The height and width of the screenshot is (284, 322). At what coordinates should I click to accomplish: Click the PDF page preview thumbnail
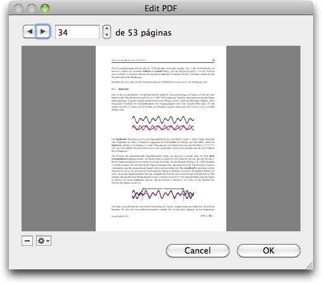(161, 139)
